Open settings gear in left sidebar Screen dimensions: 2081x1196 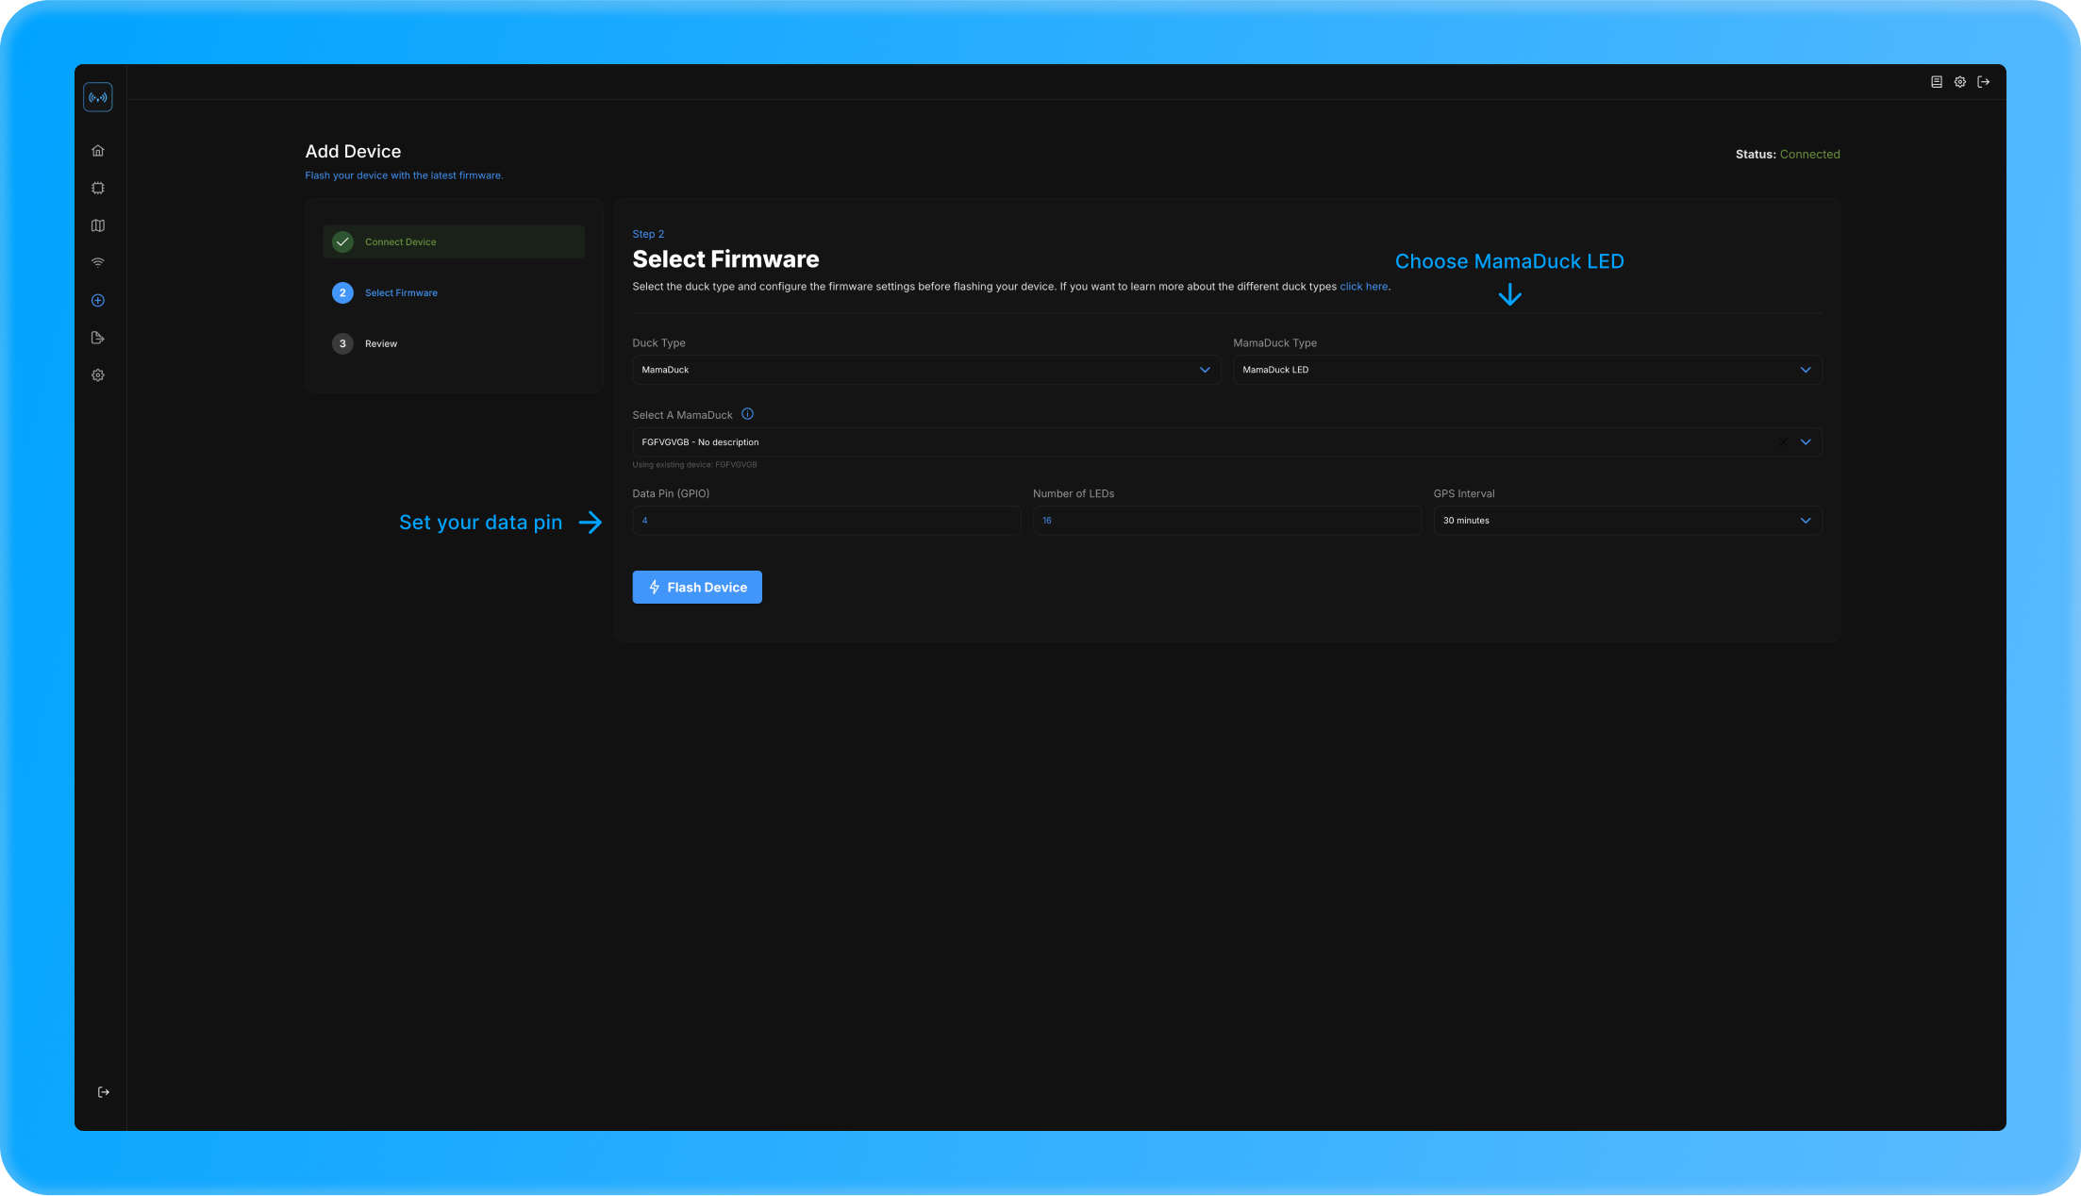pos(98,375)
